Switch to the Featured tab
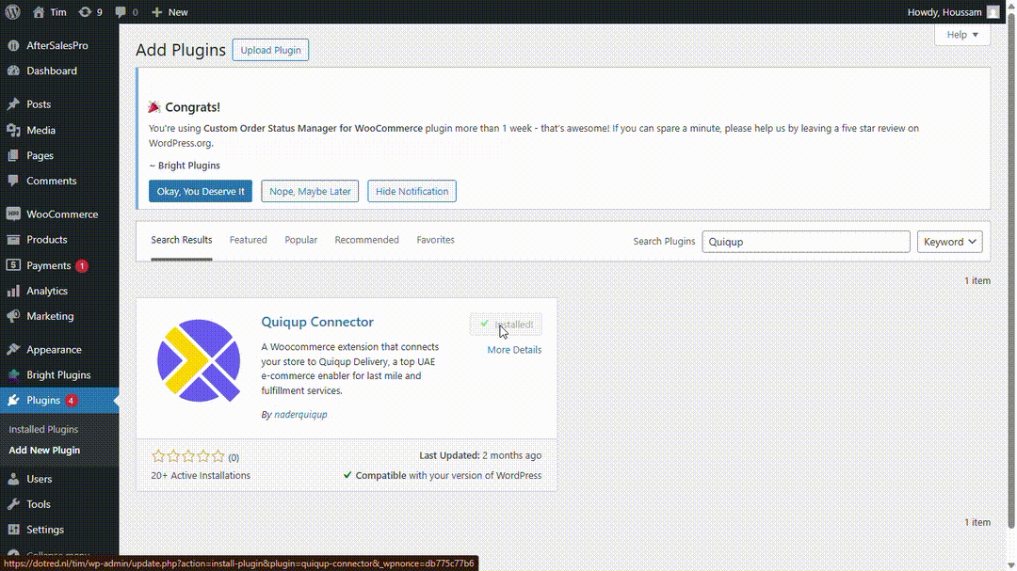Viewport: 1017px width, 571px height. click(249, 240)
